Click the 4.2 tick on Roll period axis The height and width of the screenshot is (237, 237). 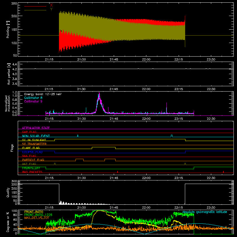click(x=15, y=69)
